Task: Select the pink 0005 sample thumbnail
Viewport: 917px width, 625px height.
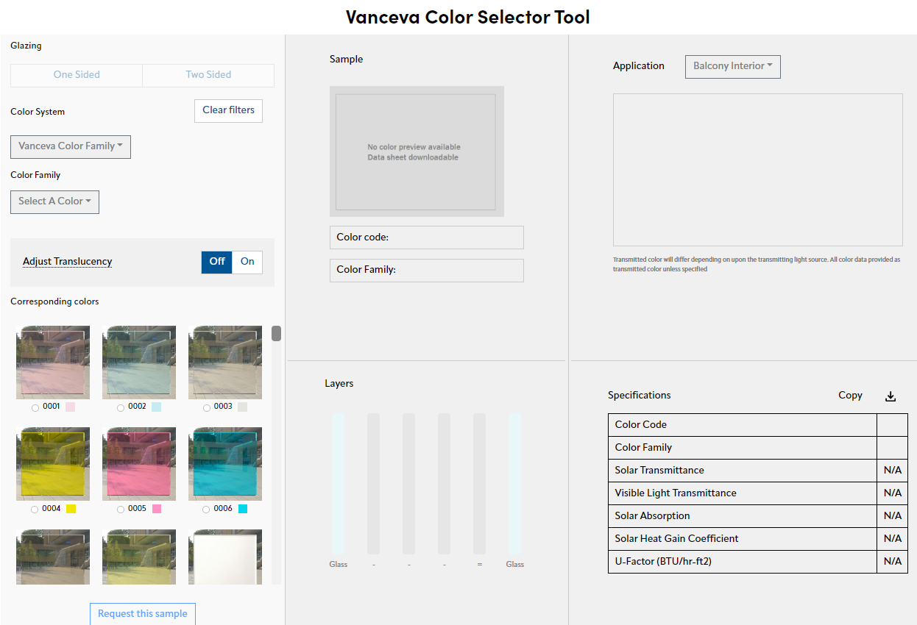Action: tap(139, 465)
